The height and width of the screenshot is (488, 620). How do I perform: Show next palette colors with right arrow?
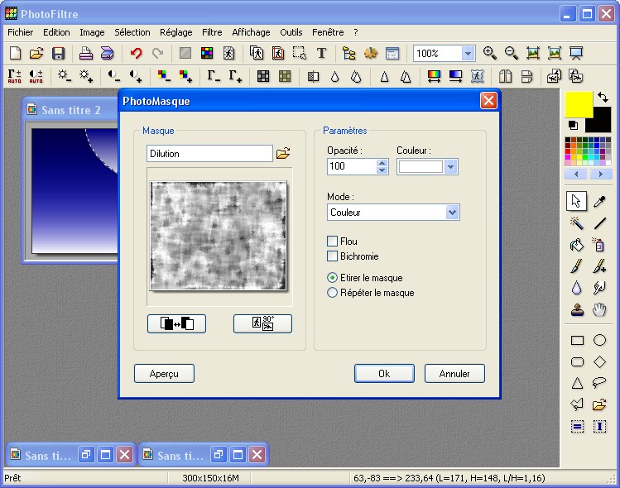click(x=601, y=174)
